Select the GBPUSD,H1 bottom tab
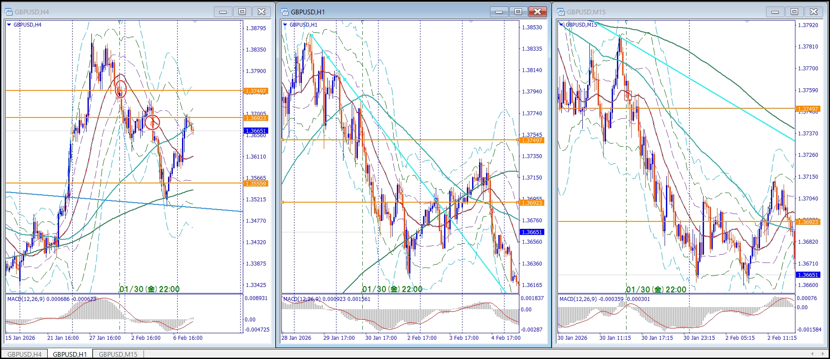The width and height of the screenshot is (830, 359). (x=70, y=354)
